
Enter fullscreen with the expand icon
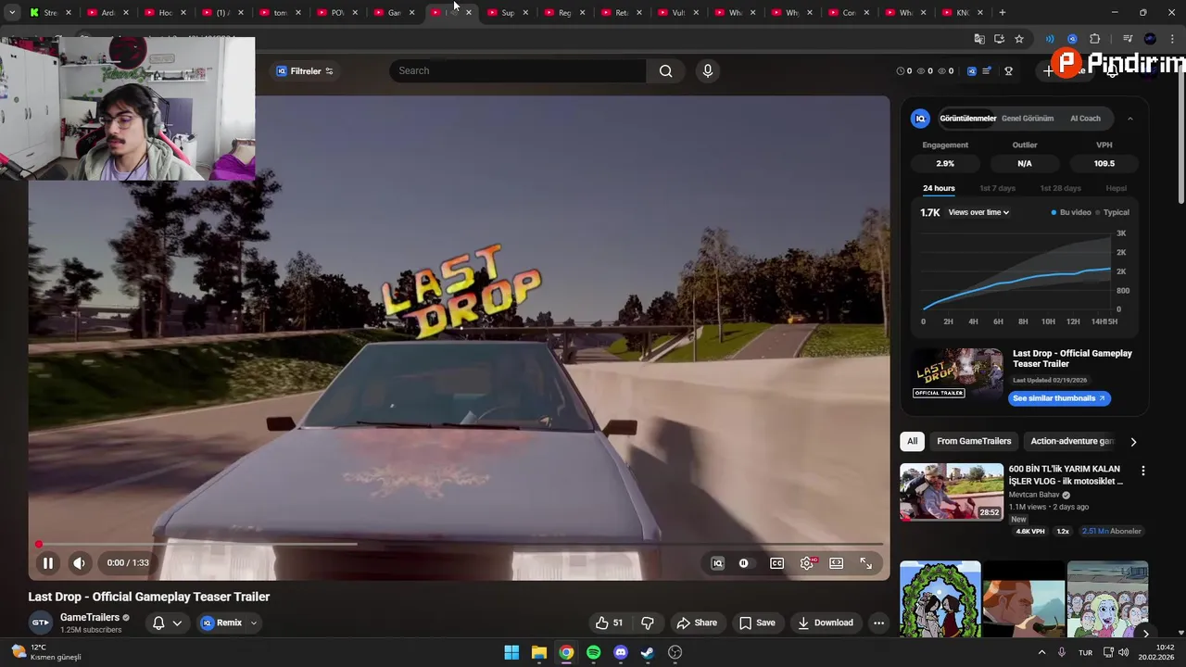[866, 563]
